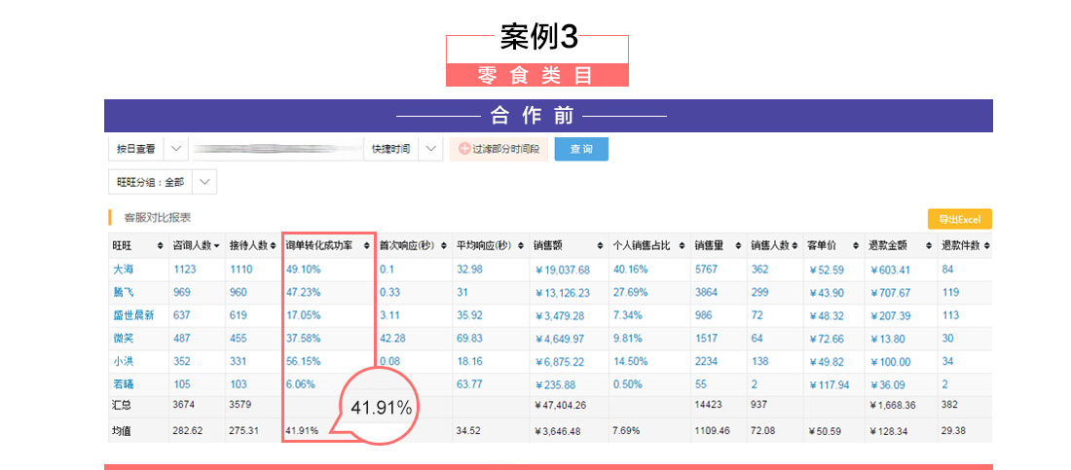Click the 40.16% personal sales share
Viewport: 1071px width, 470px height.
[631, 270]
